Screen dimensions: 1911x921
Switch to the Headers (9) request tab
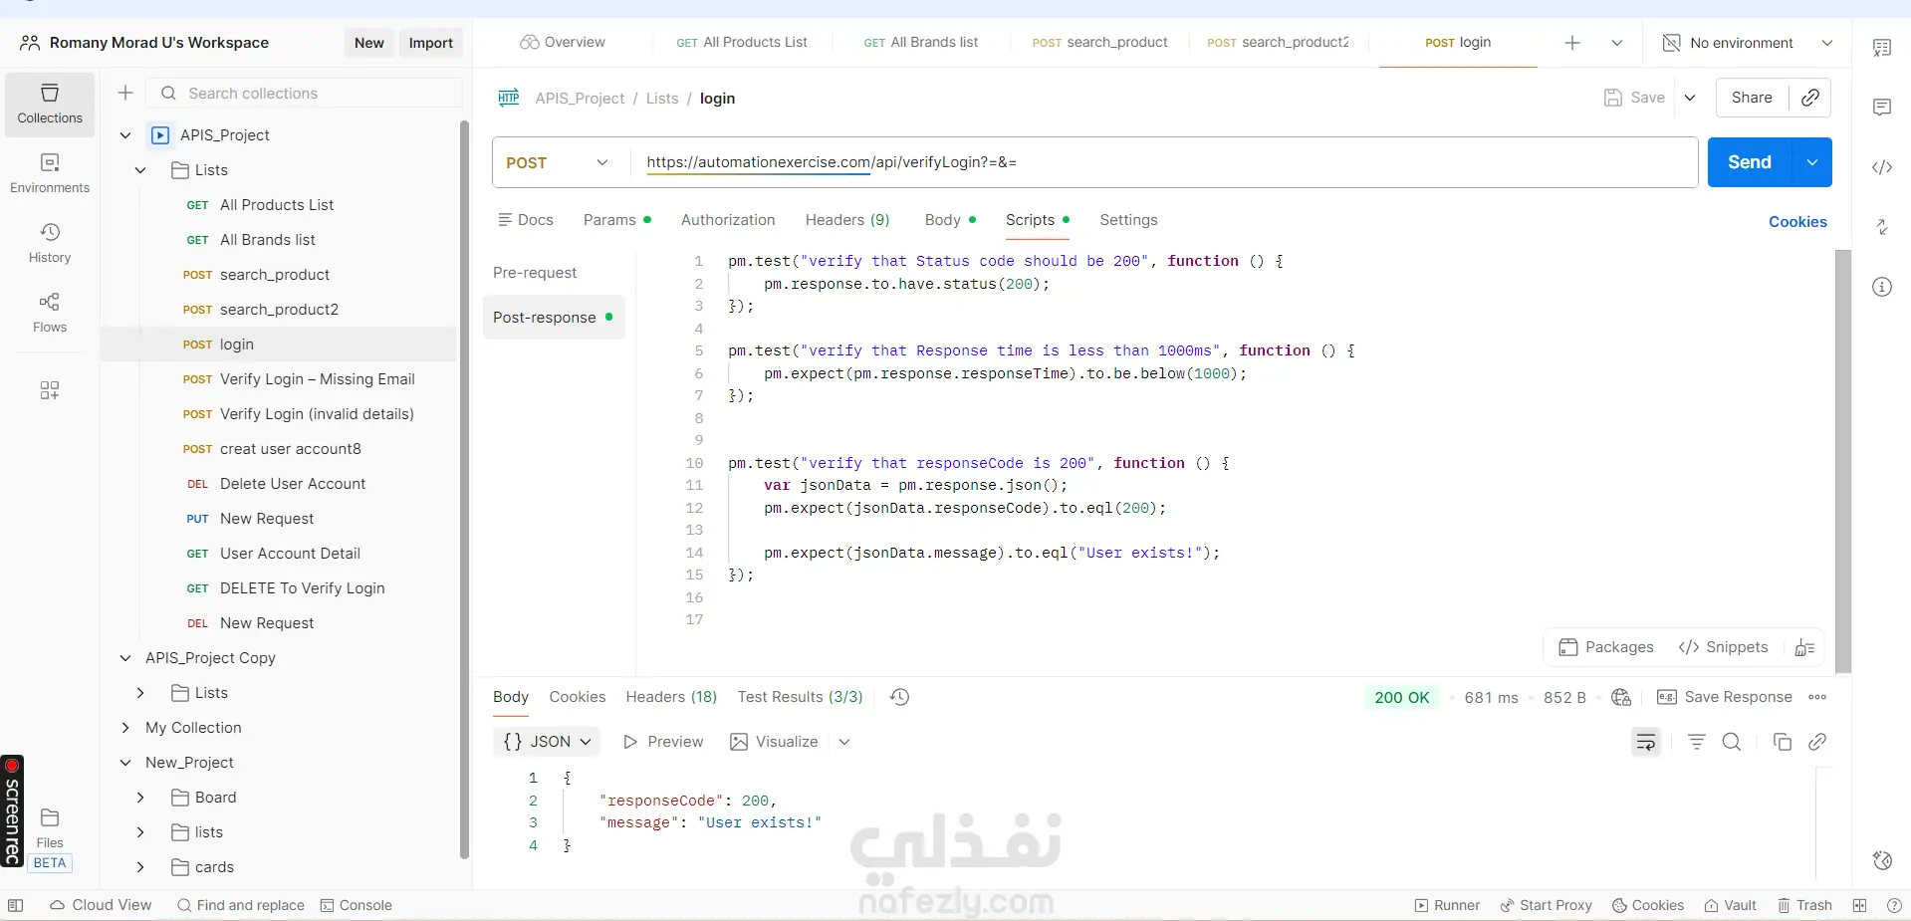pyautogui.click(x=847, y=220)
